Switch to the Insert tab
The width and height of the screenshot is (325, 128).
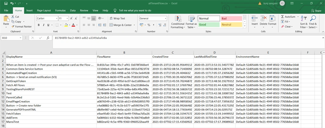point(30,10)
